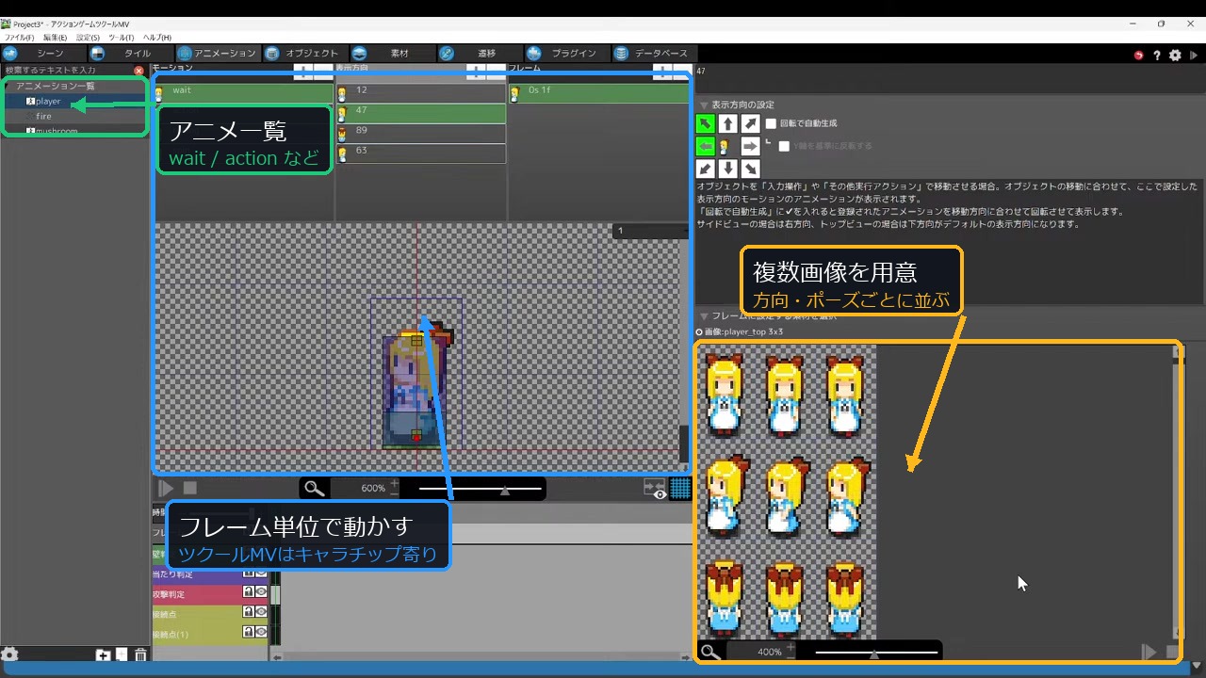Viewport: 1206px width, 678px height.
Task: Open help with the question mark icon
Action: coord(1157,56)
